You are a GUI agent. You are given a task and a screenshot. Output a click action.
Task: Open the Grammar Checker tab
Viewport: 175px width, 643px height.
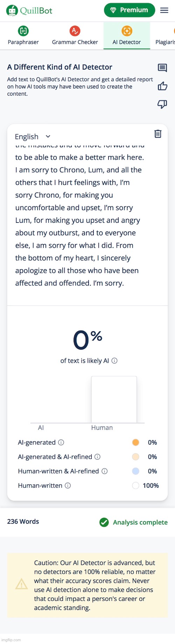coord(75,36)
